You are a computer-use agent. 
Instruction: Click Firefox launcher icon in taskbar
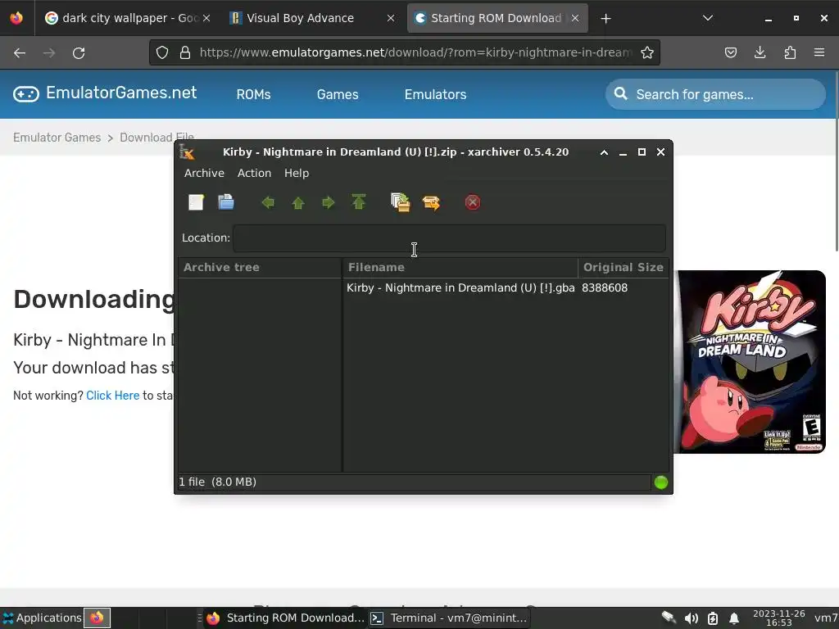(97, 618)
